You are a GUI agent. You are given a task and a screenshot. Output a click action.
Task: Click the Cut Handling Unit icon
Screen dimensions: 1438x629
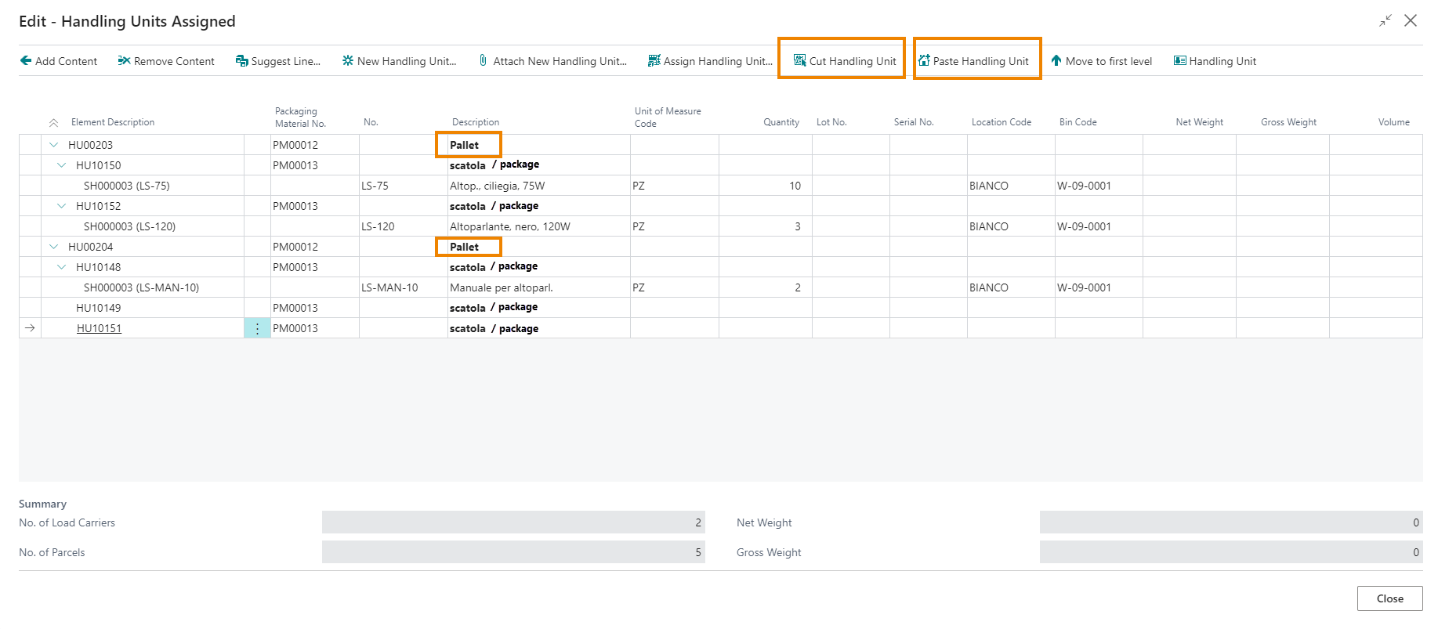[799, 60]
